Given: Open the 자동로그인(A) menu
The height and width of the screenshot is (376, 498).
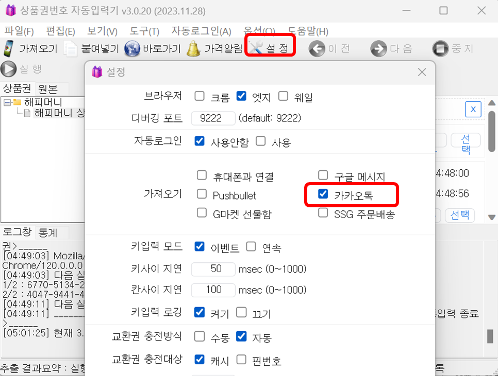Looking at the screenshot, I should (x=202, y=31).
